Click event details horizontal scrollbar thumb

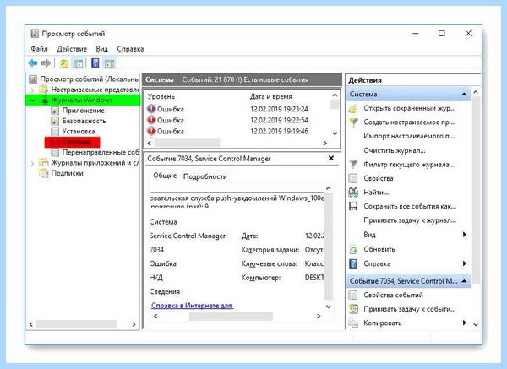click(x=231, y=317)
